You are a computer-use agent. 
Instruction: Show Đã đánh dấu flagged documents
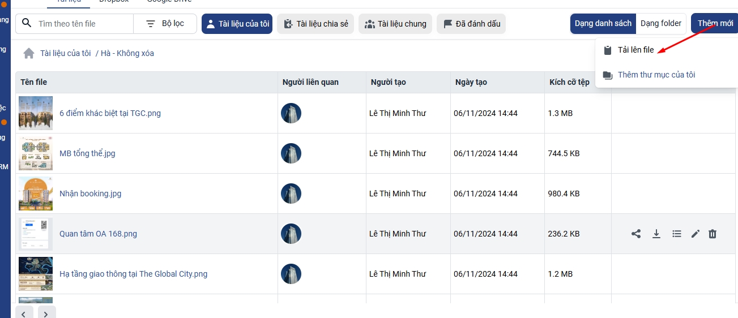(x=471, y=24)
